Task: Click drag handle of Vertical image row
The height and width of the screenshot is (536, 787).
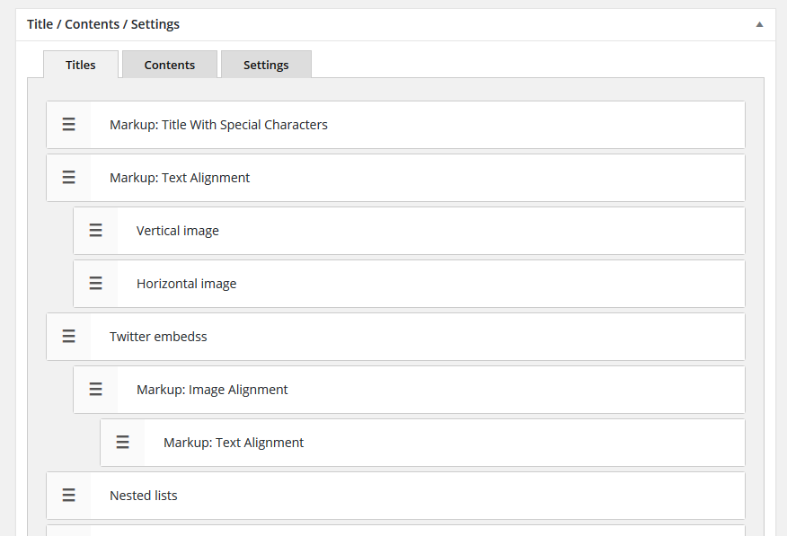Action: point(96,231)
